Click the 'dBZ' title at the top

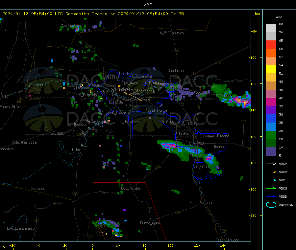(x=148, y=5)
